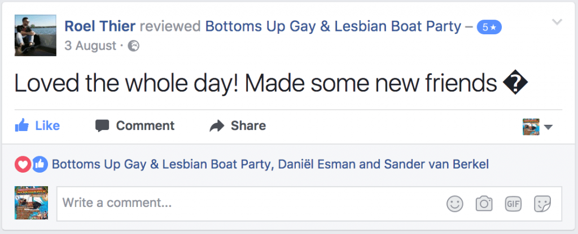Click the Comment speech bubble icon
The width and height of the screenshot is (578, 234).
pos(102,125)
